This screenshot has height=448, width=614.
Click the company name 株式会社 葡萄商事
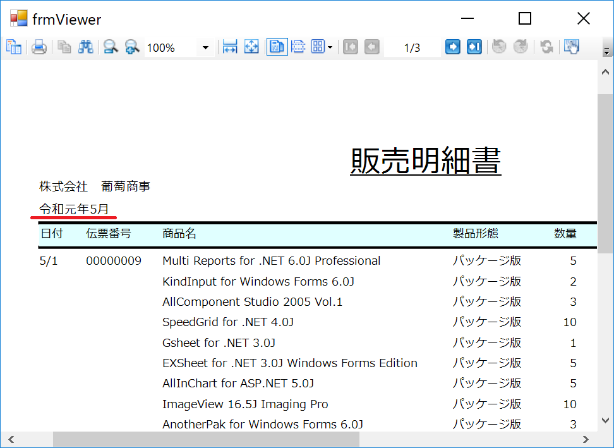click(95, 186)
